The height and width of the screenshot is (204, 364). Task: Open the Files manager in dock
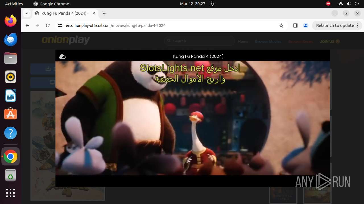11,58
